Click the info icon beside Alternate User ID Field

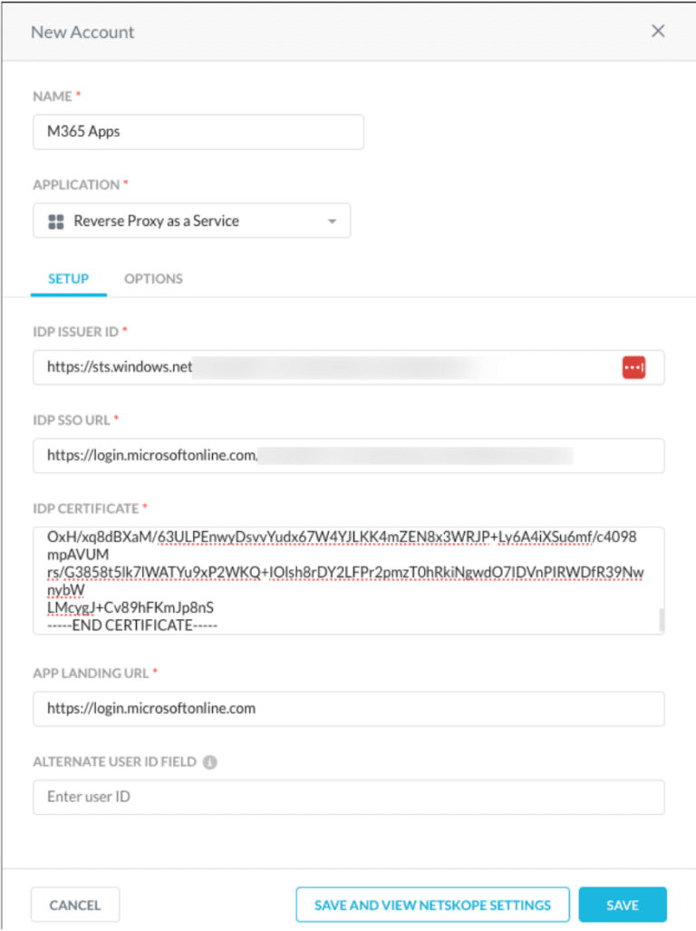[210, 762]
